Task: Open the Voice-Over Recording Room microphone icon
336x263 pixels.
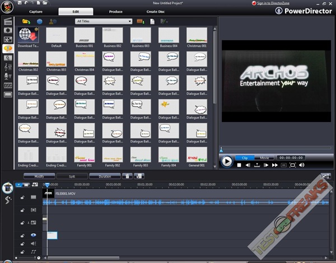Action: 8,76
